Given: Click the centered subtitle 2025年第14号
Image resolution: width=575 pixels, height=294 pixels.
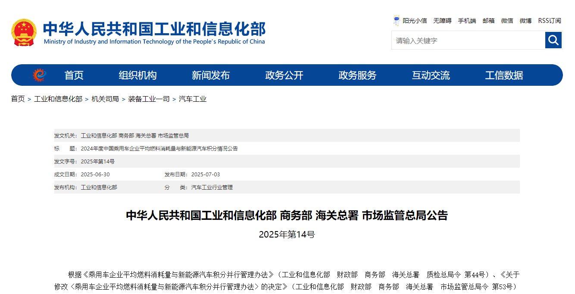Looking at the screenshot, I should [x=287, y=235].
